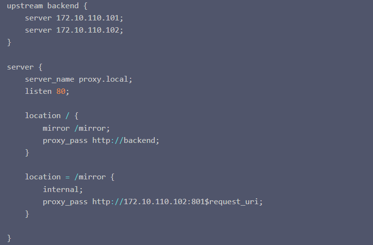Click the final closing brace of server block

coord(9,238)
